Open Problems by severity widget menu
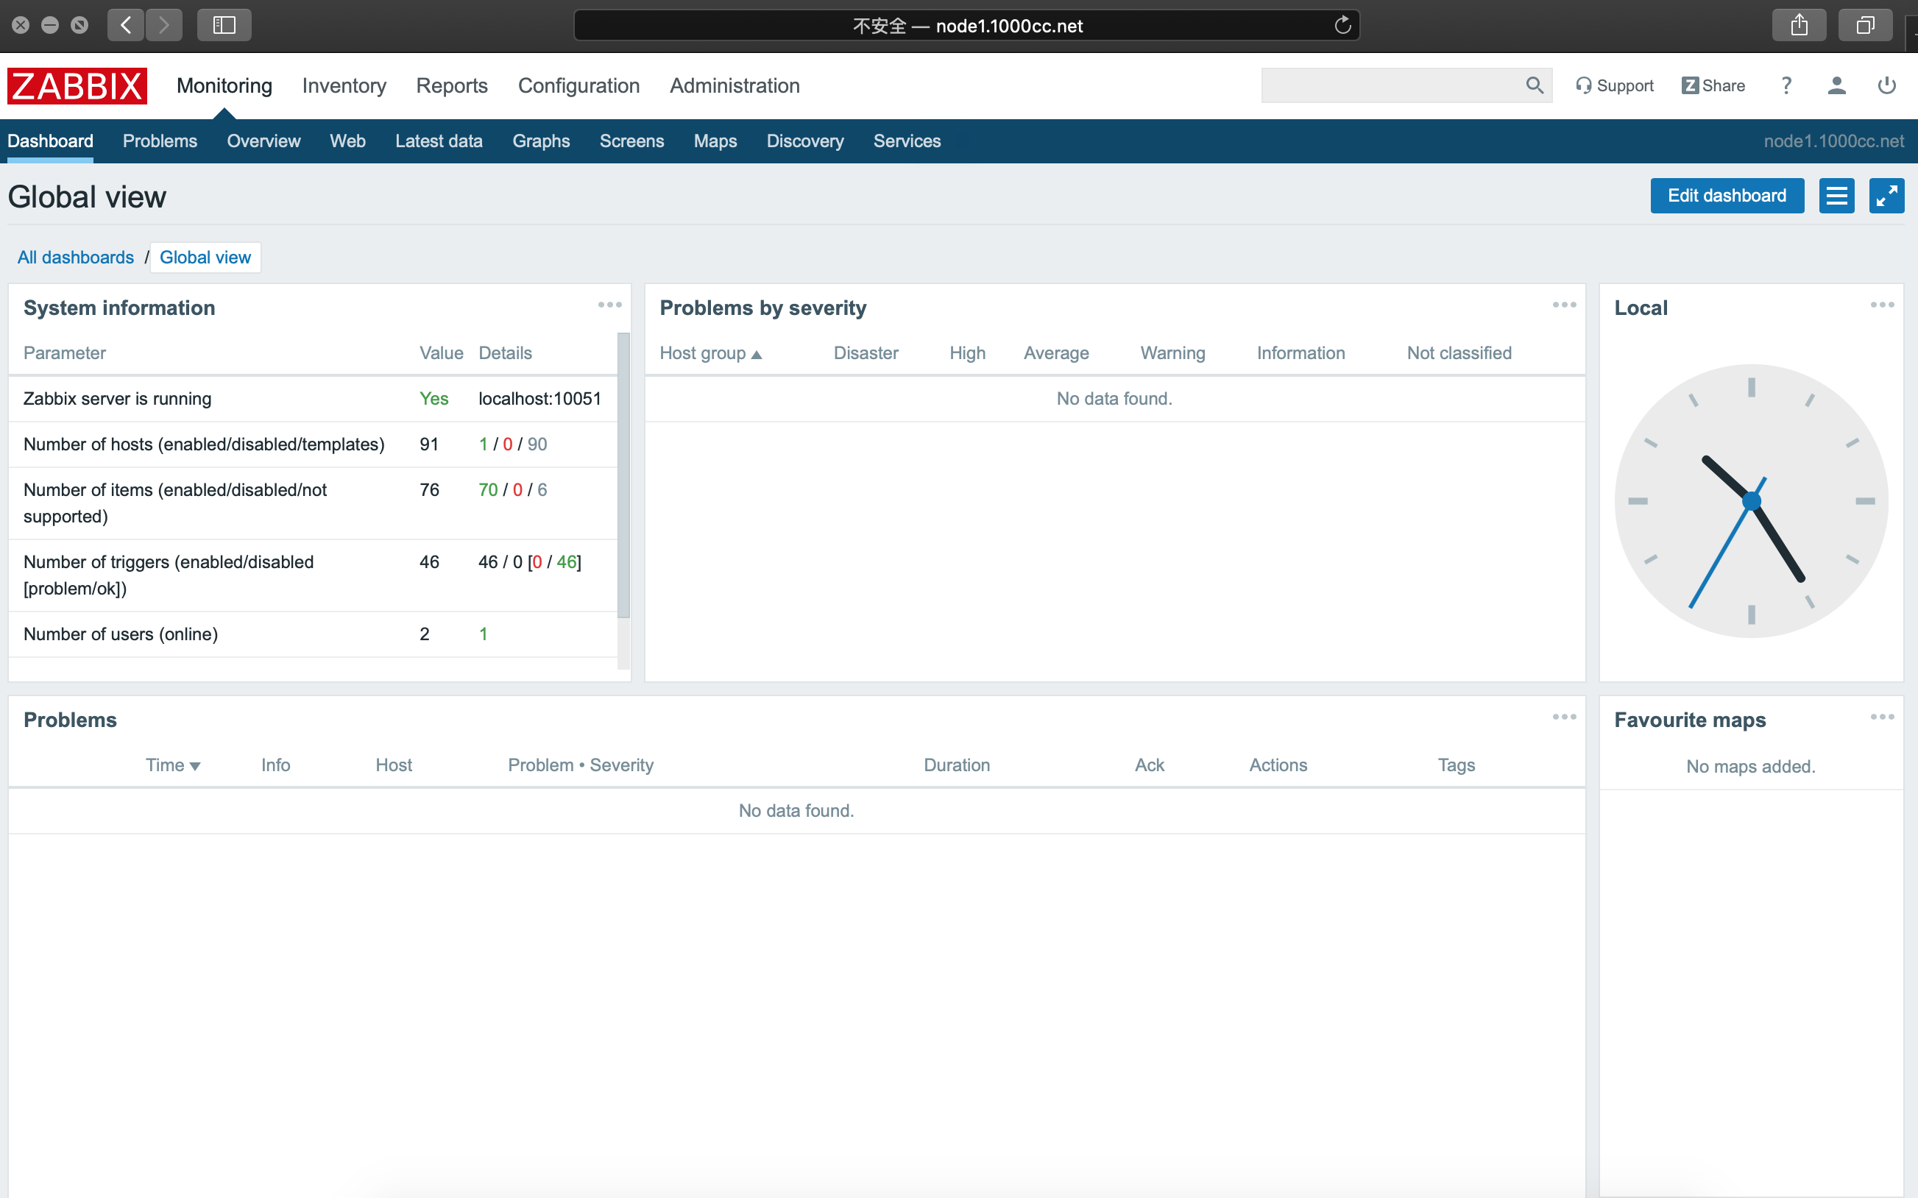Viewport: 1918px width, 1198px height. pos(1564,305)
